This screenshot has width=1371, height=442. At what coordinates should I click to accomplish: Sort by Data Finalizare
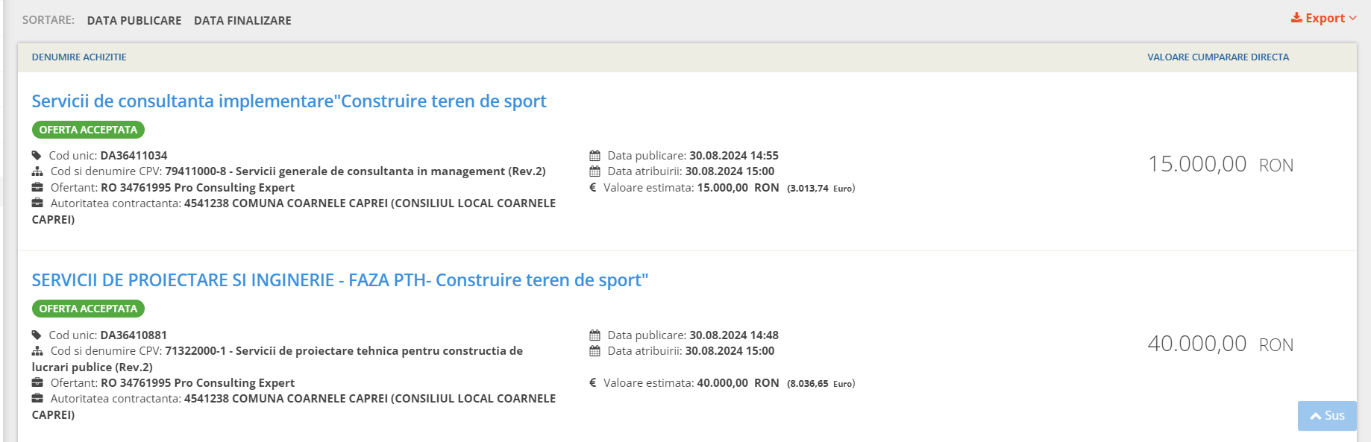[x=242, y=21]
